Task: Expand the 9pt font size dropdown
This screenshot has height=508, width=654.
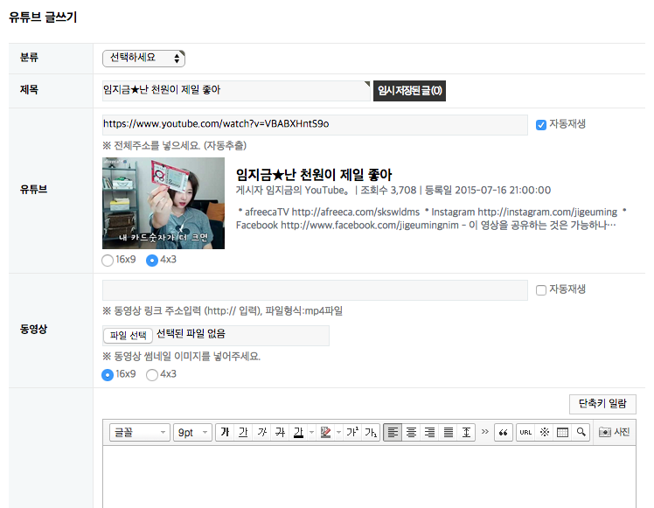Action: pos(193,433)
